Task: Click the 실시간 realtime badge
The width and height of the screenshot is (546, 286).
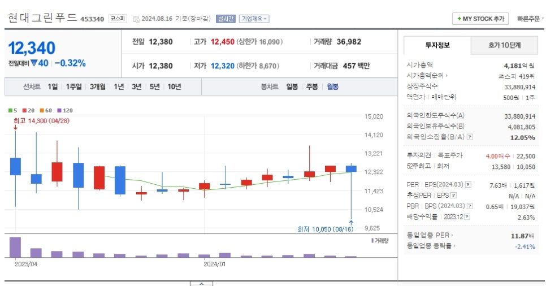Action: coord(226,19)
